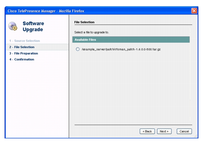Click the window resize grip corner
The width and height of the screenshot is (203, 144).
pyautogui.click(x=196, y=136)
